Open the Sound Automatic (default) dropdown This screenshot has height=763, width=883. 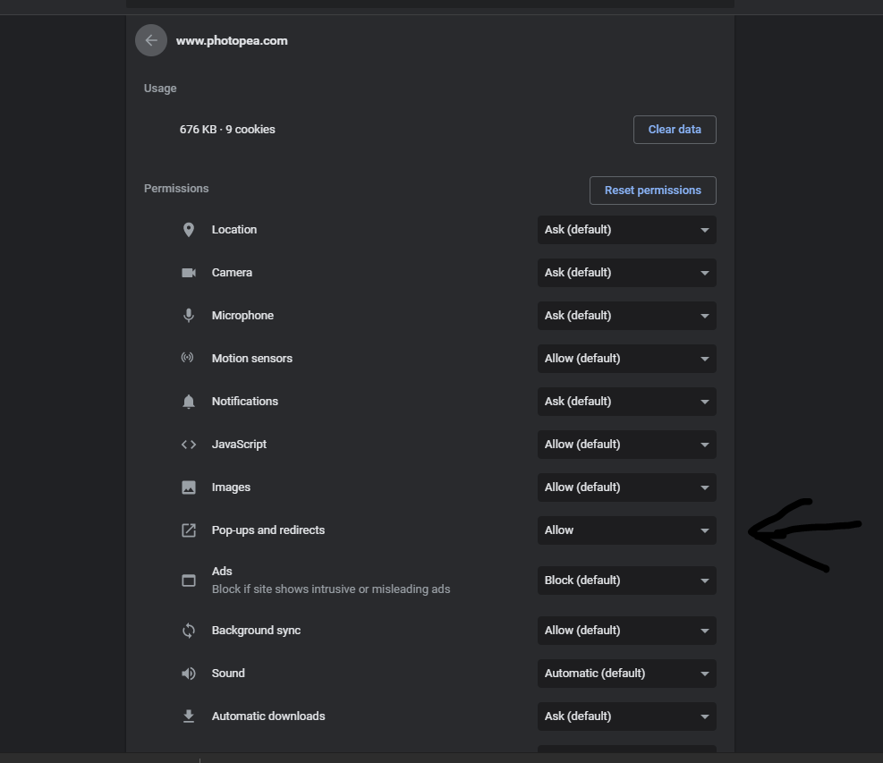627,674
